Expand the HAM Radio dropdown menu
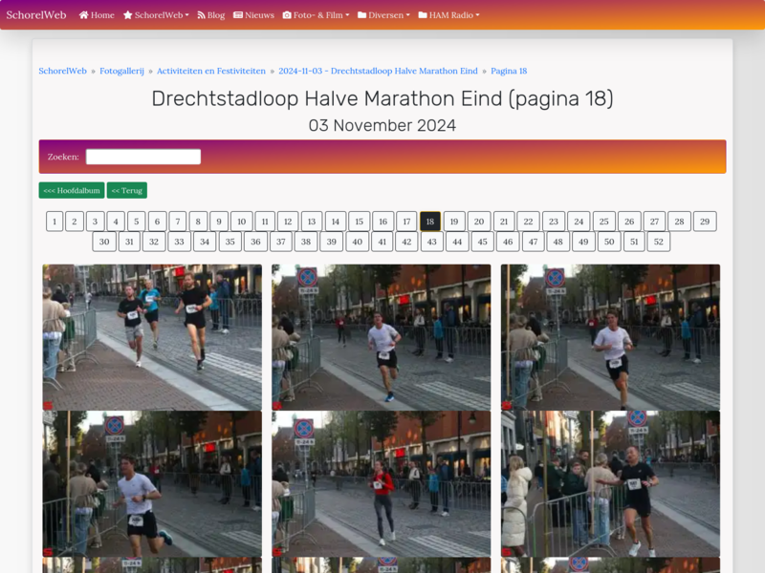Image resolution: width=765 pixels, height=573 pixels. (x=448, y=15)
